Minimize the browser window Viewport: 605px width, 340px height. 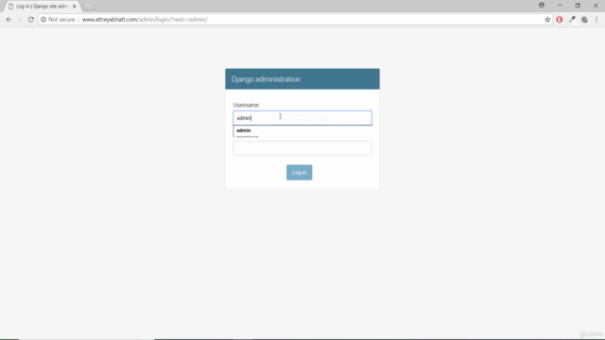click(x=560, y=6)
